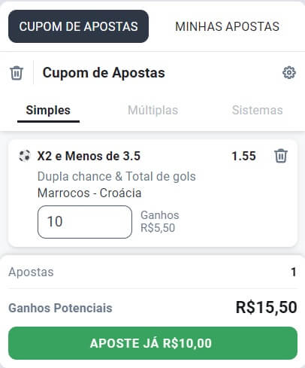Select the CUPOM DE APOSTAS tab

click(78, 26)
